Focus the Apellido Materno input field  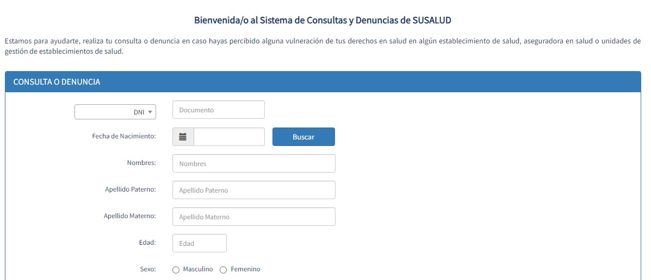tap(253, 217)
